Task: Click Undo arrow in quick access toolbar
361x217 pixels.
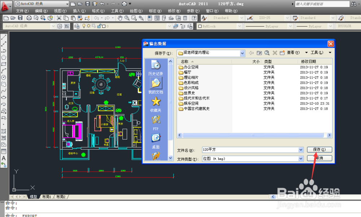Action: tap(102, 4)
